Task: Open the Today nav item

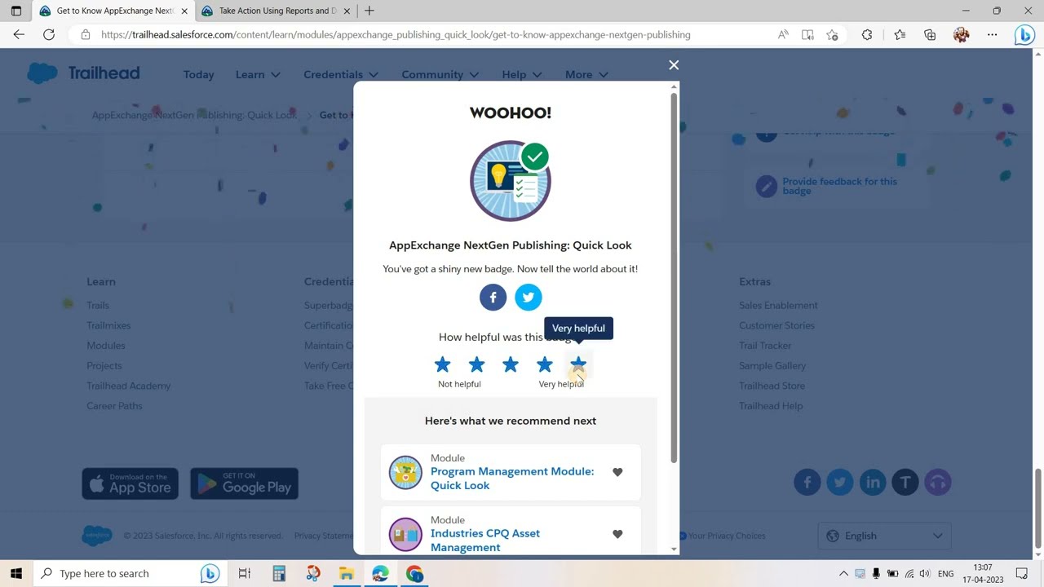Action: [198, 74]
